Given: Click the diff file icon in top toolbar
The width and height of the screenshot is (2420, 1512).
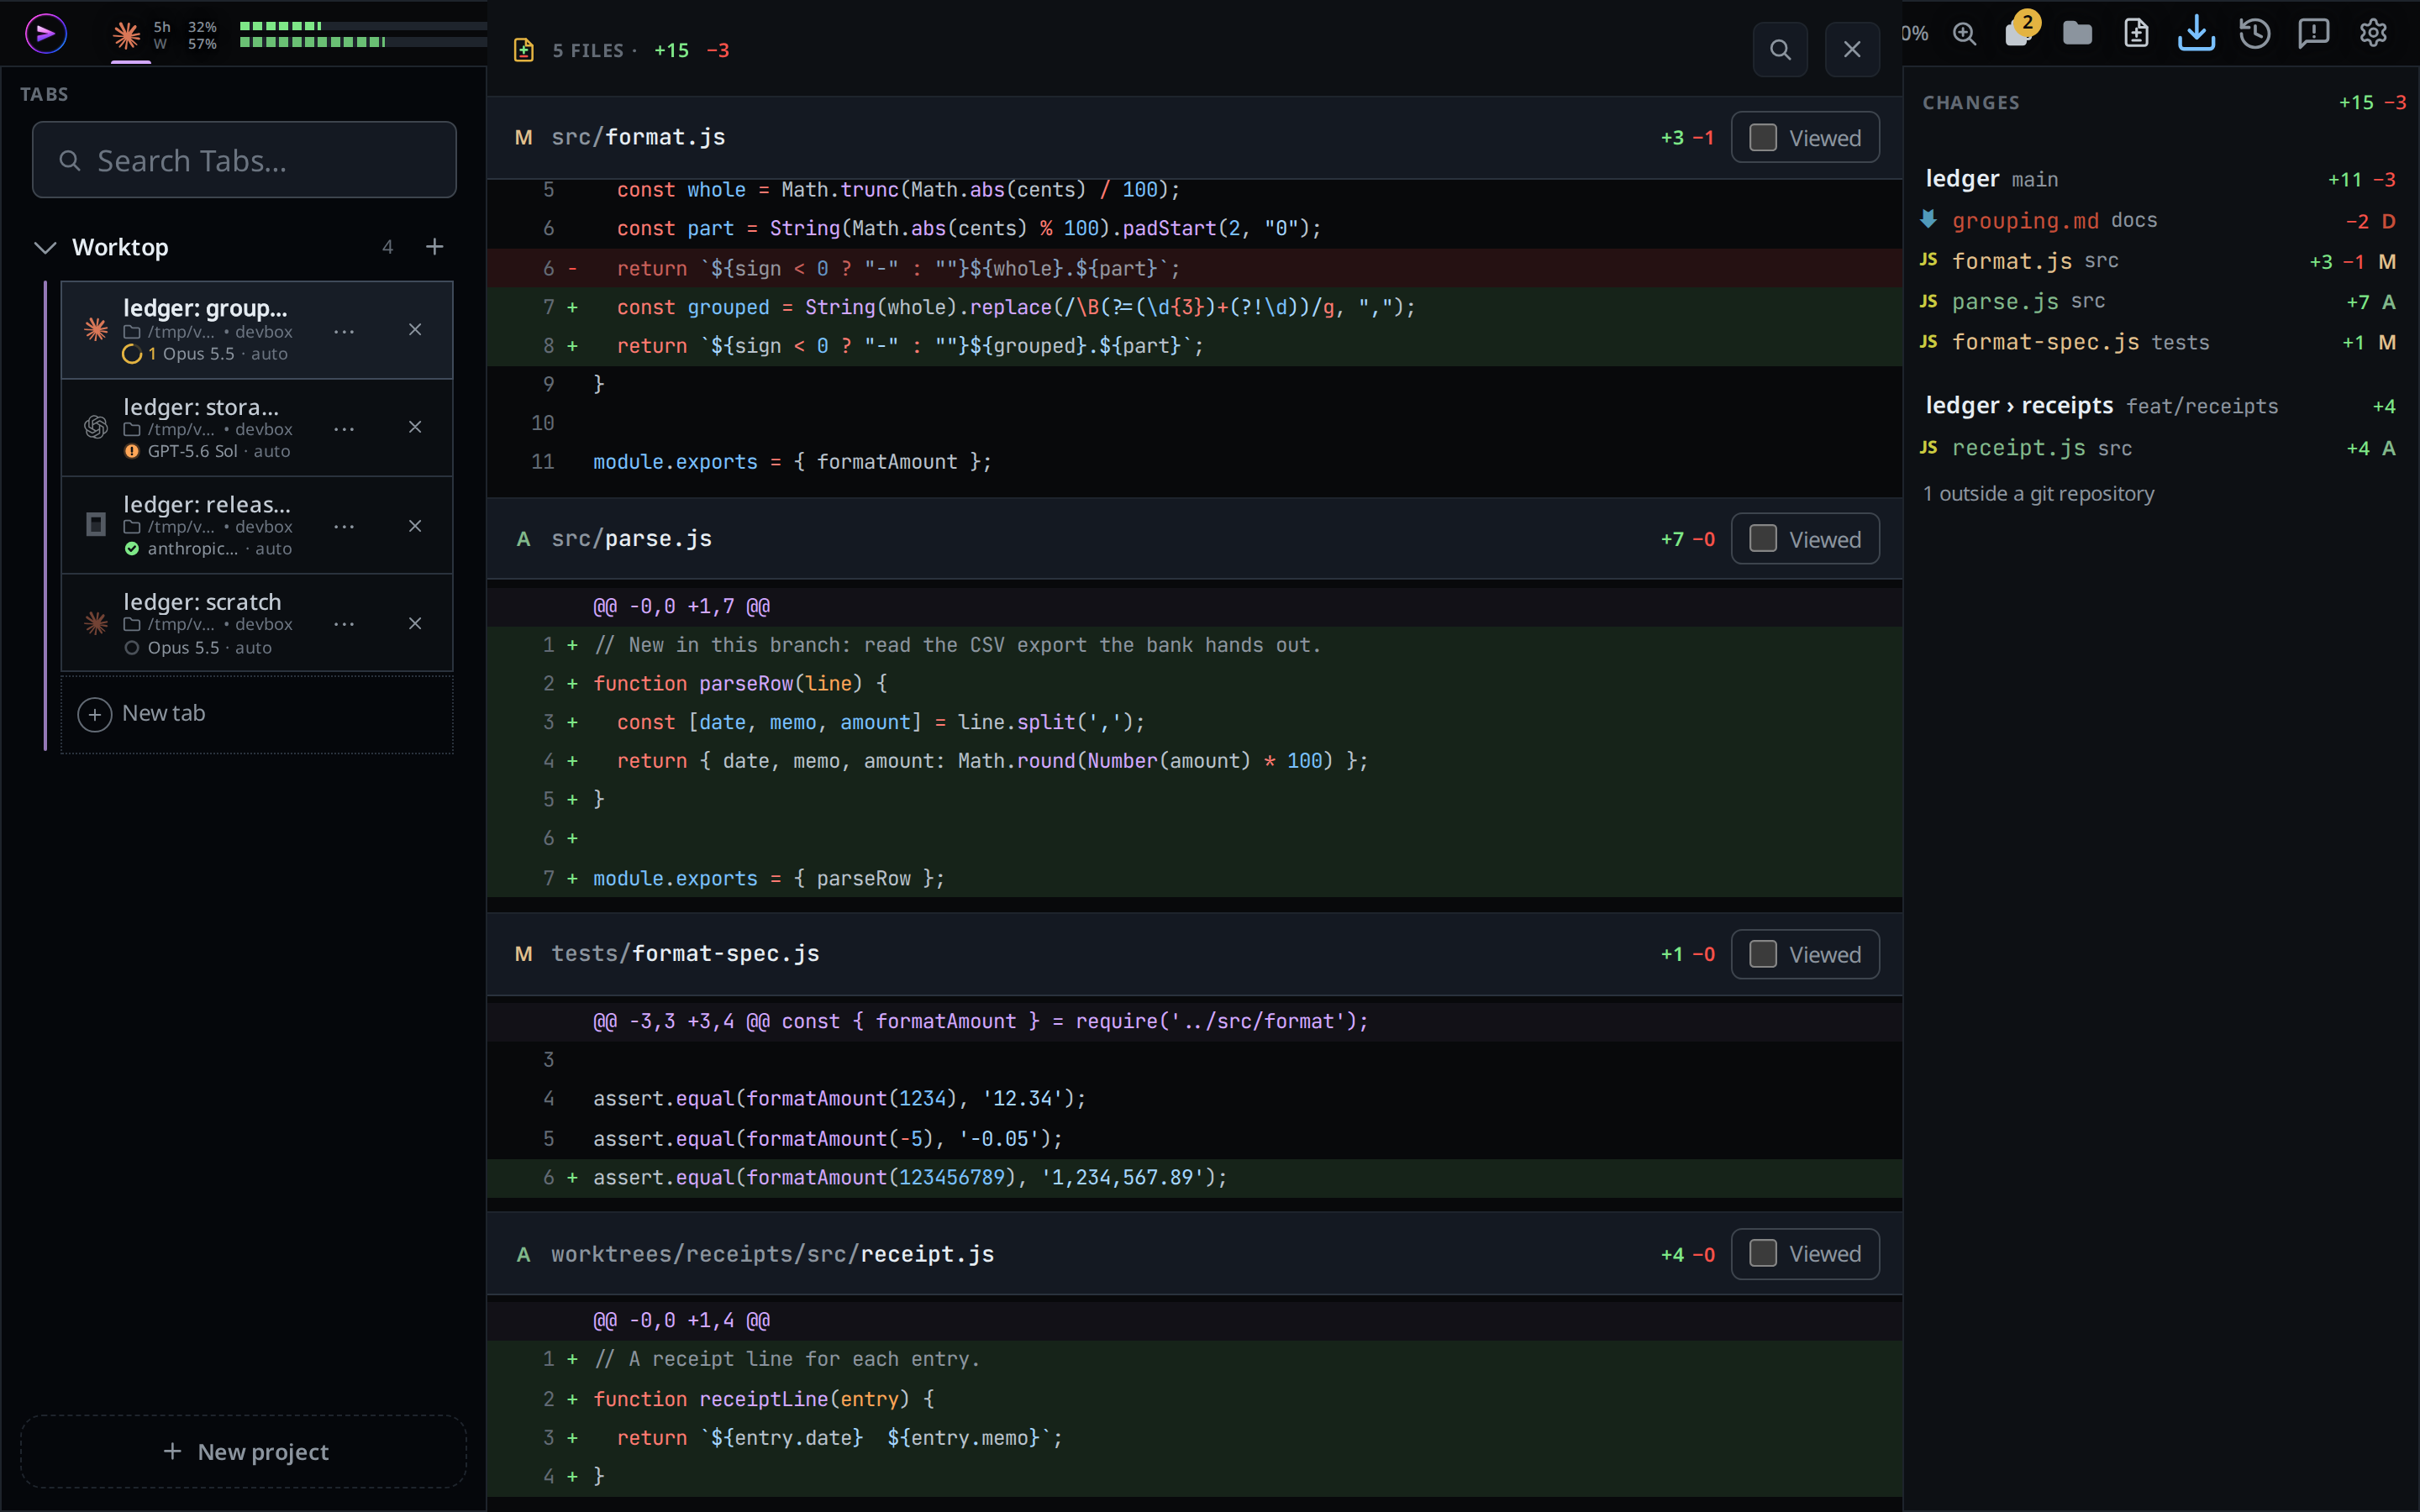Looking at the screenshot, I should pyautogui.click(x=2136, y=34).
